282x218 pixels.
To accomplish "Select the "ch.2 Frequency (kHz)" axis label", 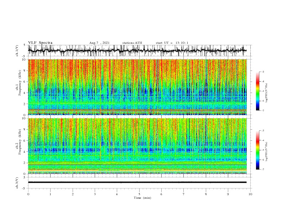I will (x=19, y=142).
